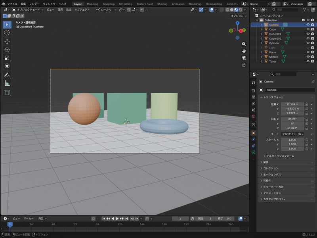Open the レンダー menu
The height and width of the screenshot is (238, 317).
pyautogui.click(x=34, y=4)
